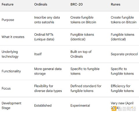This screenshot has height=114, width=139.
Task: Click the Feature column header
Action: point(8,4)
